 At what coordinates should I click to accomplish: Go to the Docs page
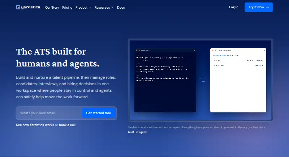(x=121, y=7)
